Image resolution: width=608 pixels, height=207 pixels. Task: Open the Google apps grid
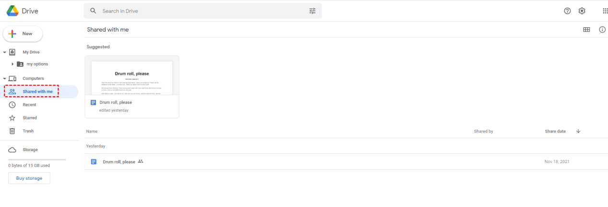coord(605,11)
